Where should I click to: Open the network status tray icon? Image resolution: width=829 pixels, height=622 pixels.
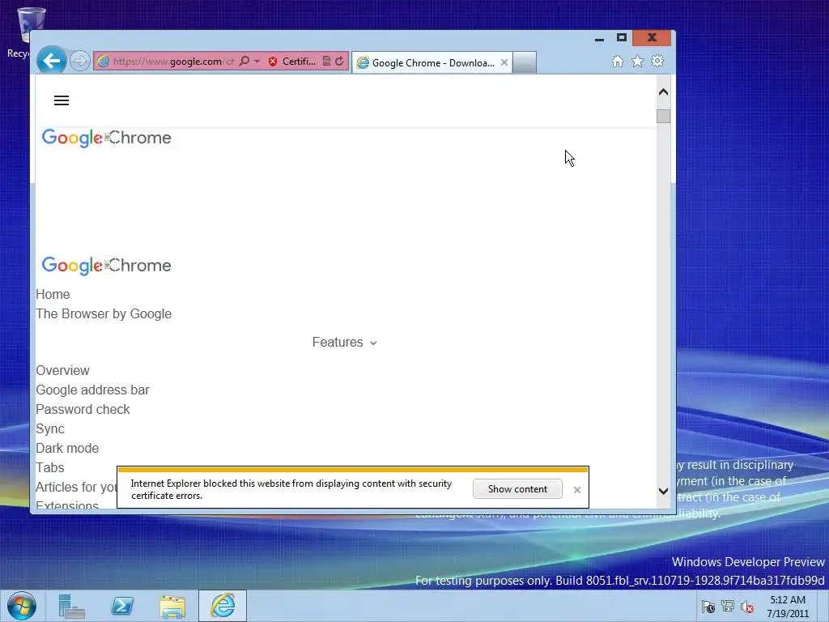728,607
